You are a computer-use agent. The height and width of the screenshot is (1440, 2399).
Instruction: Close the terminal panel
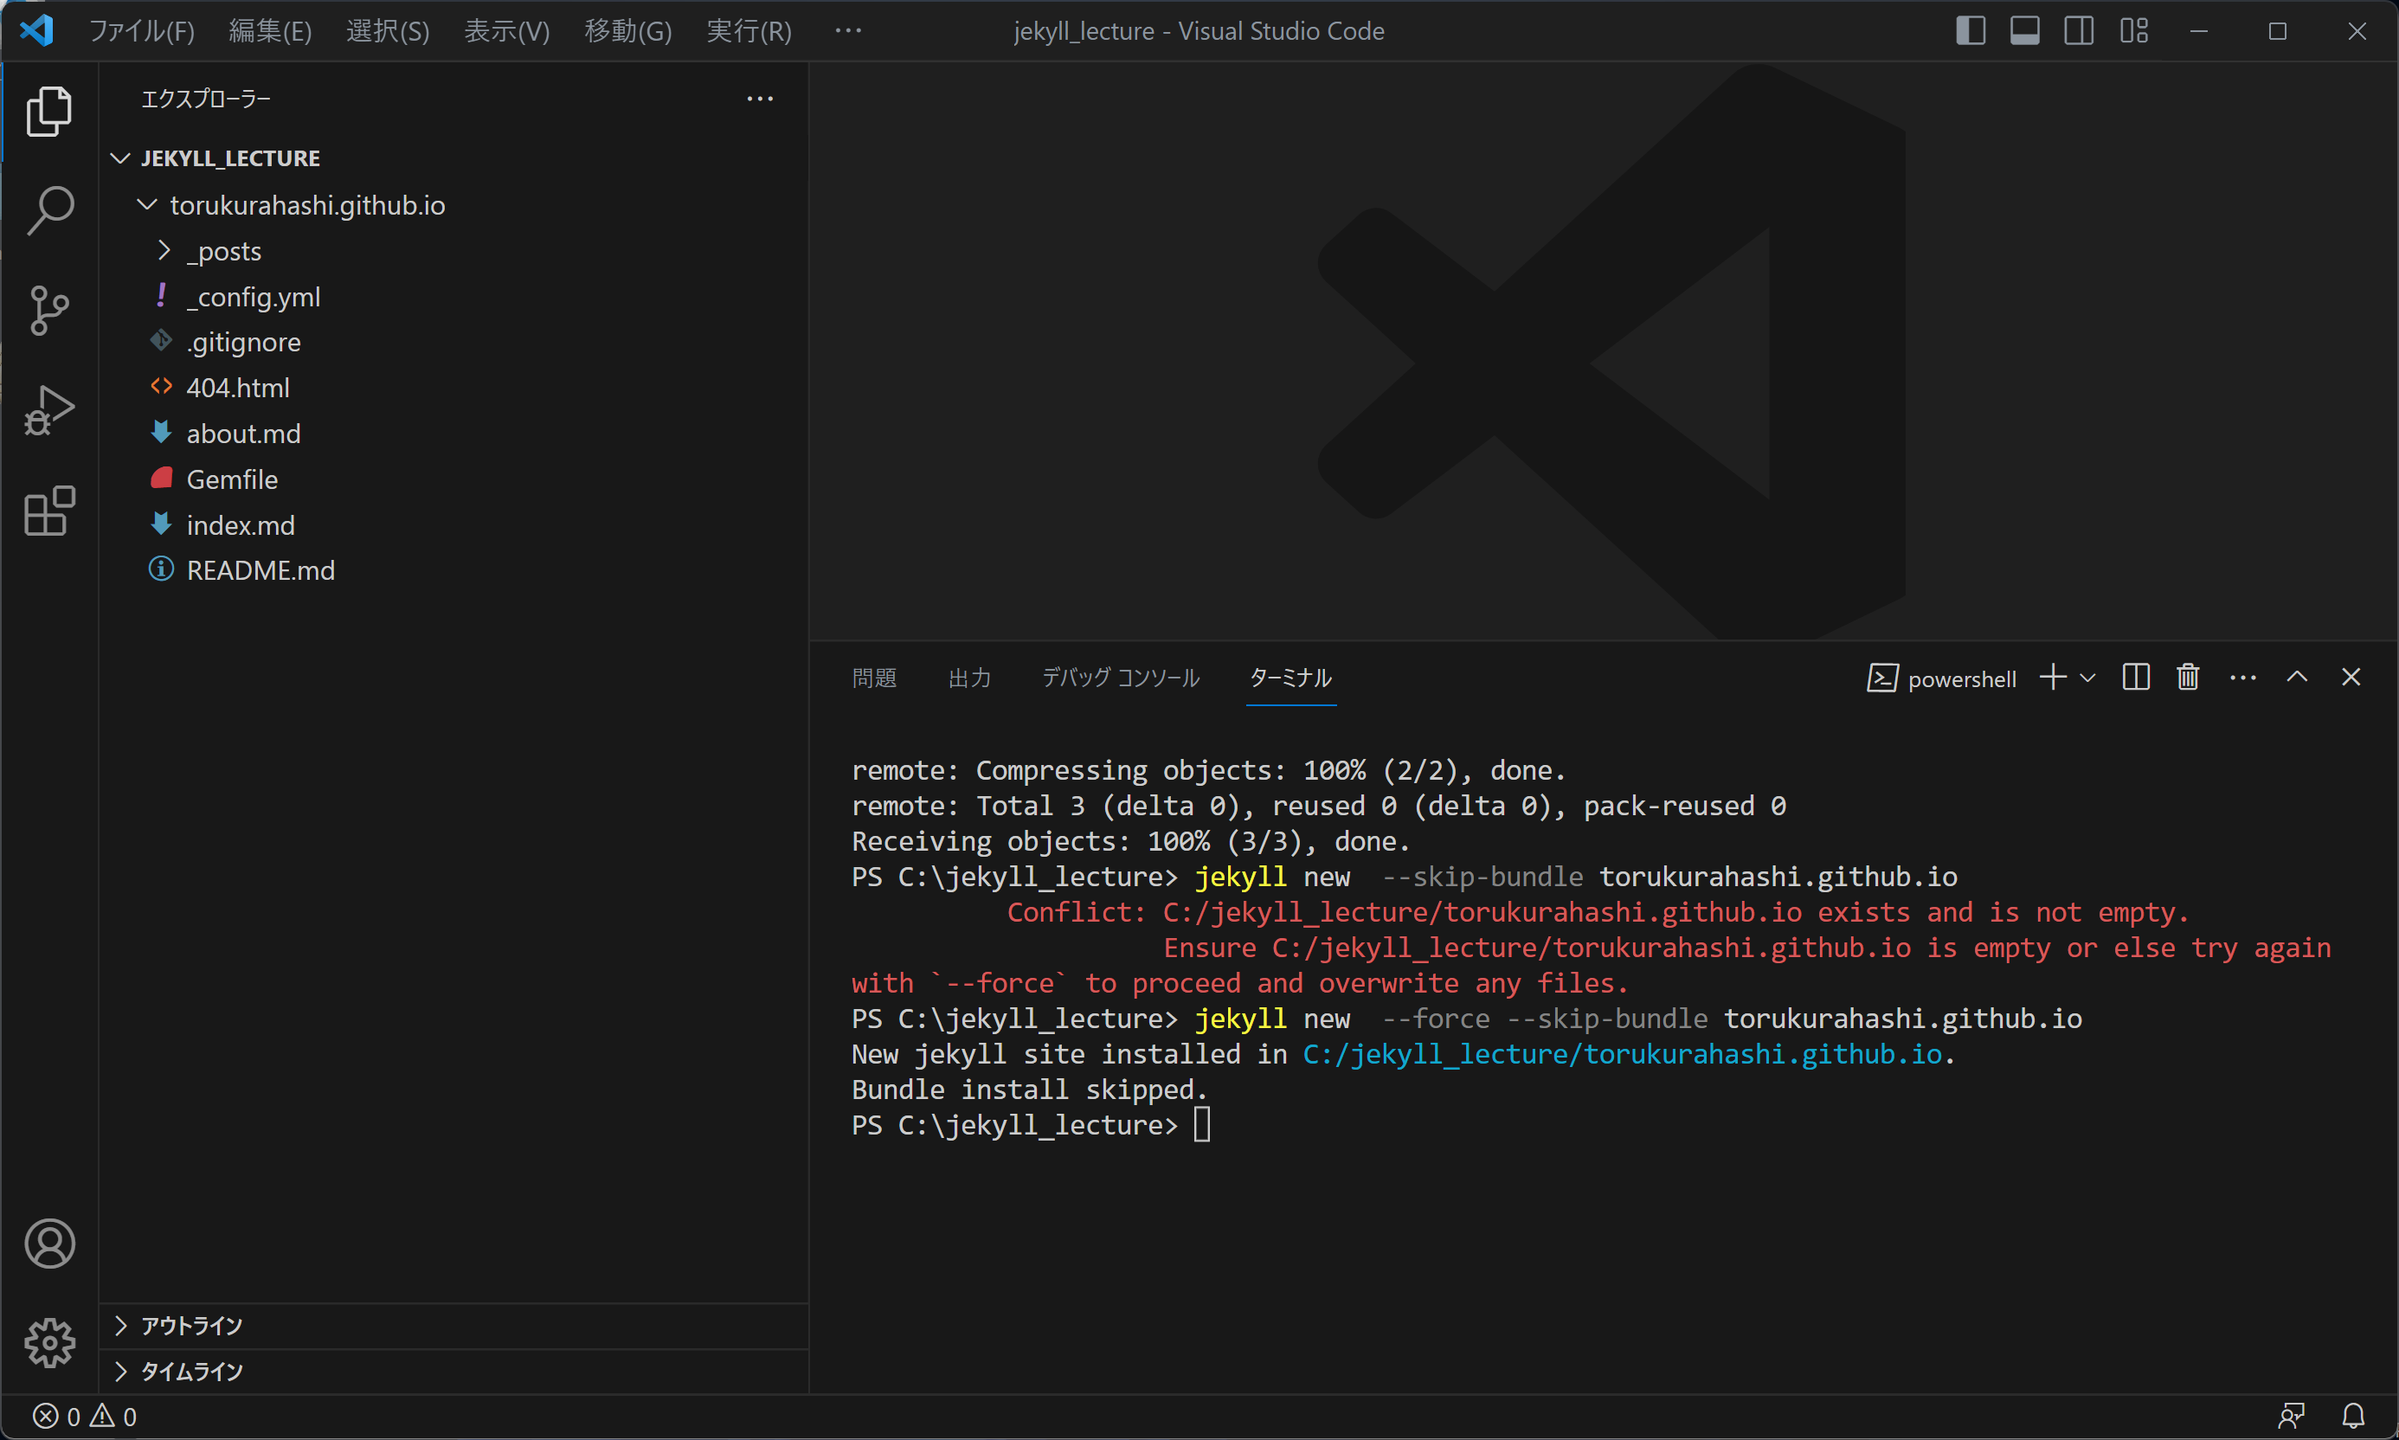2351,678
